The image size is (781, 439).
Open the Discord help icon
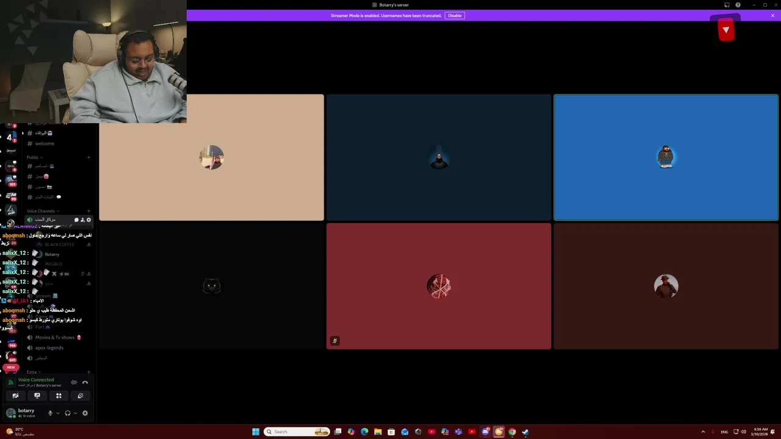click(738, 5)
